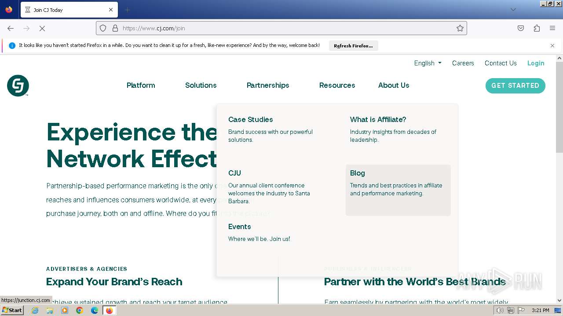Launch Internet Explorer from taskbar

(x=35, y=310)
